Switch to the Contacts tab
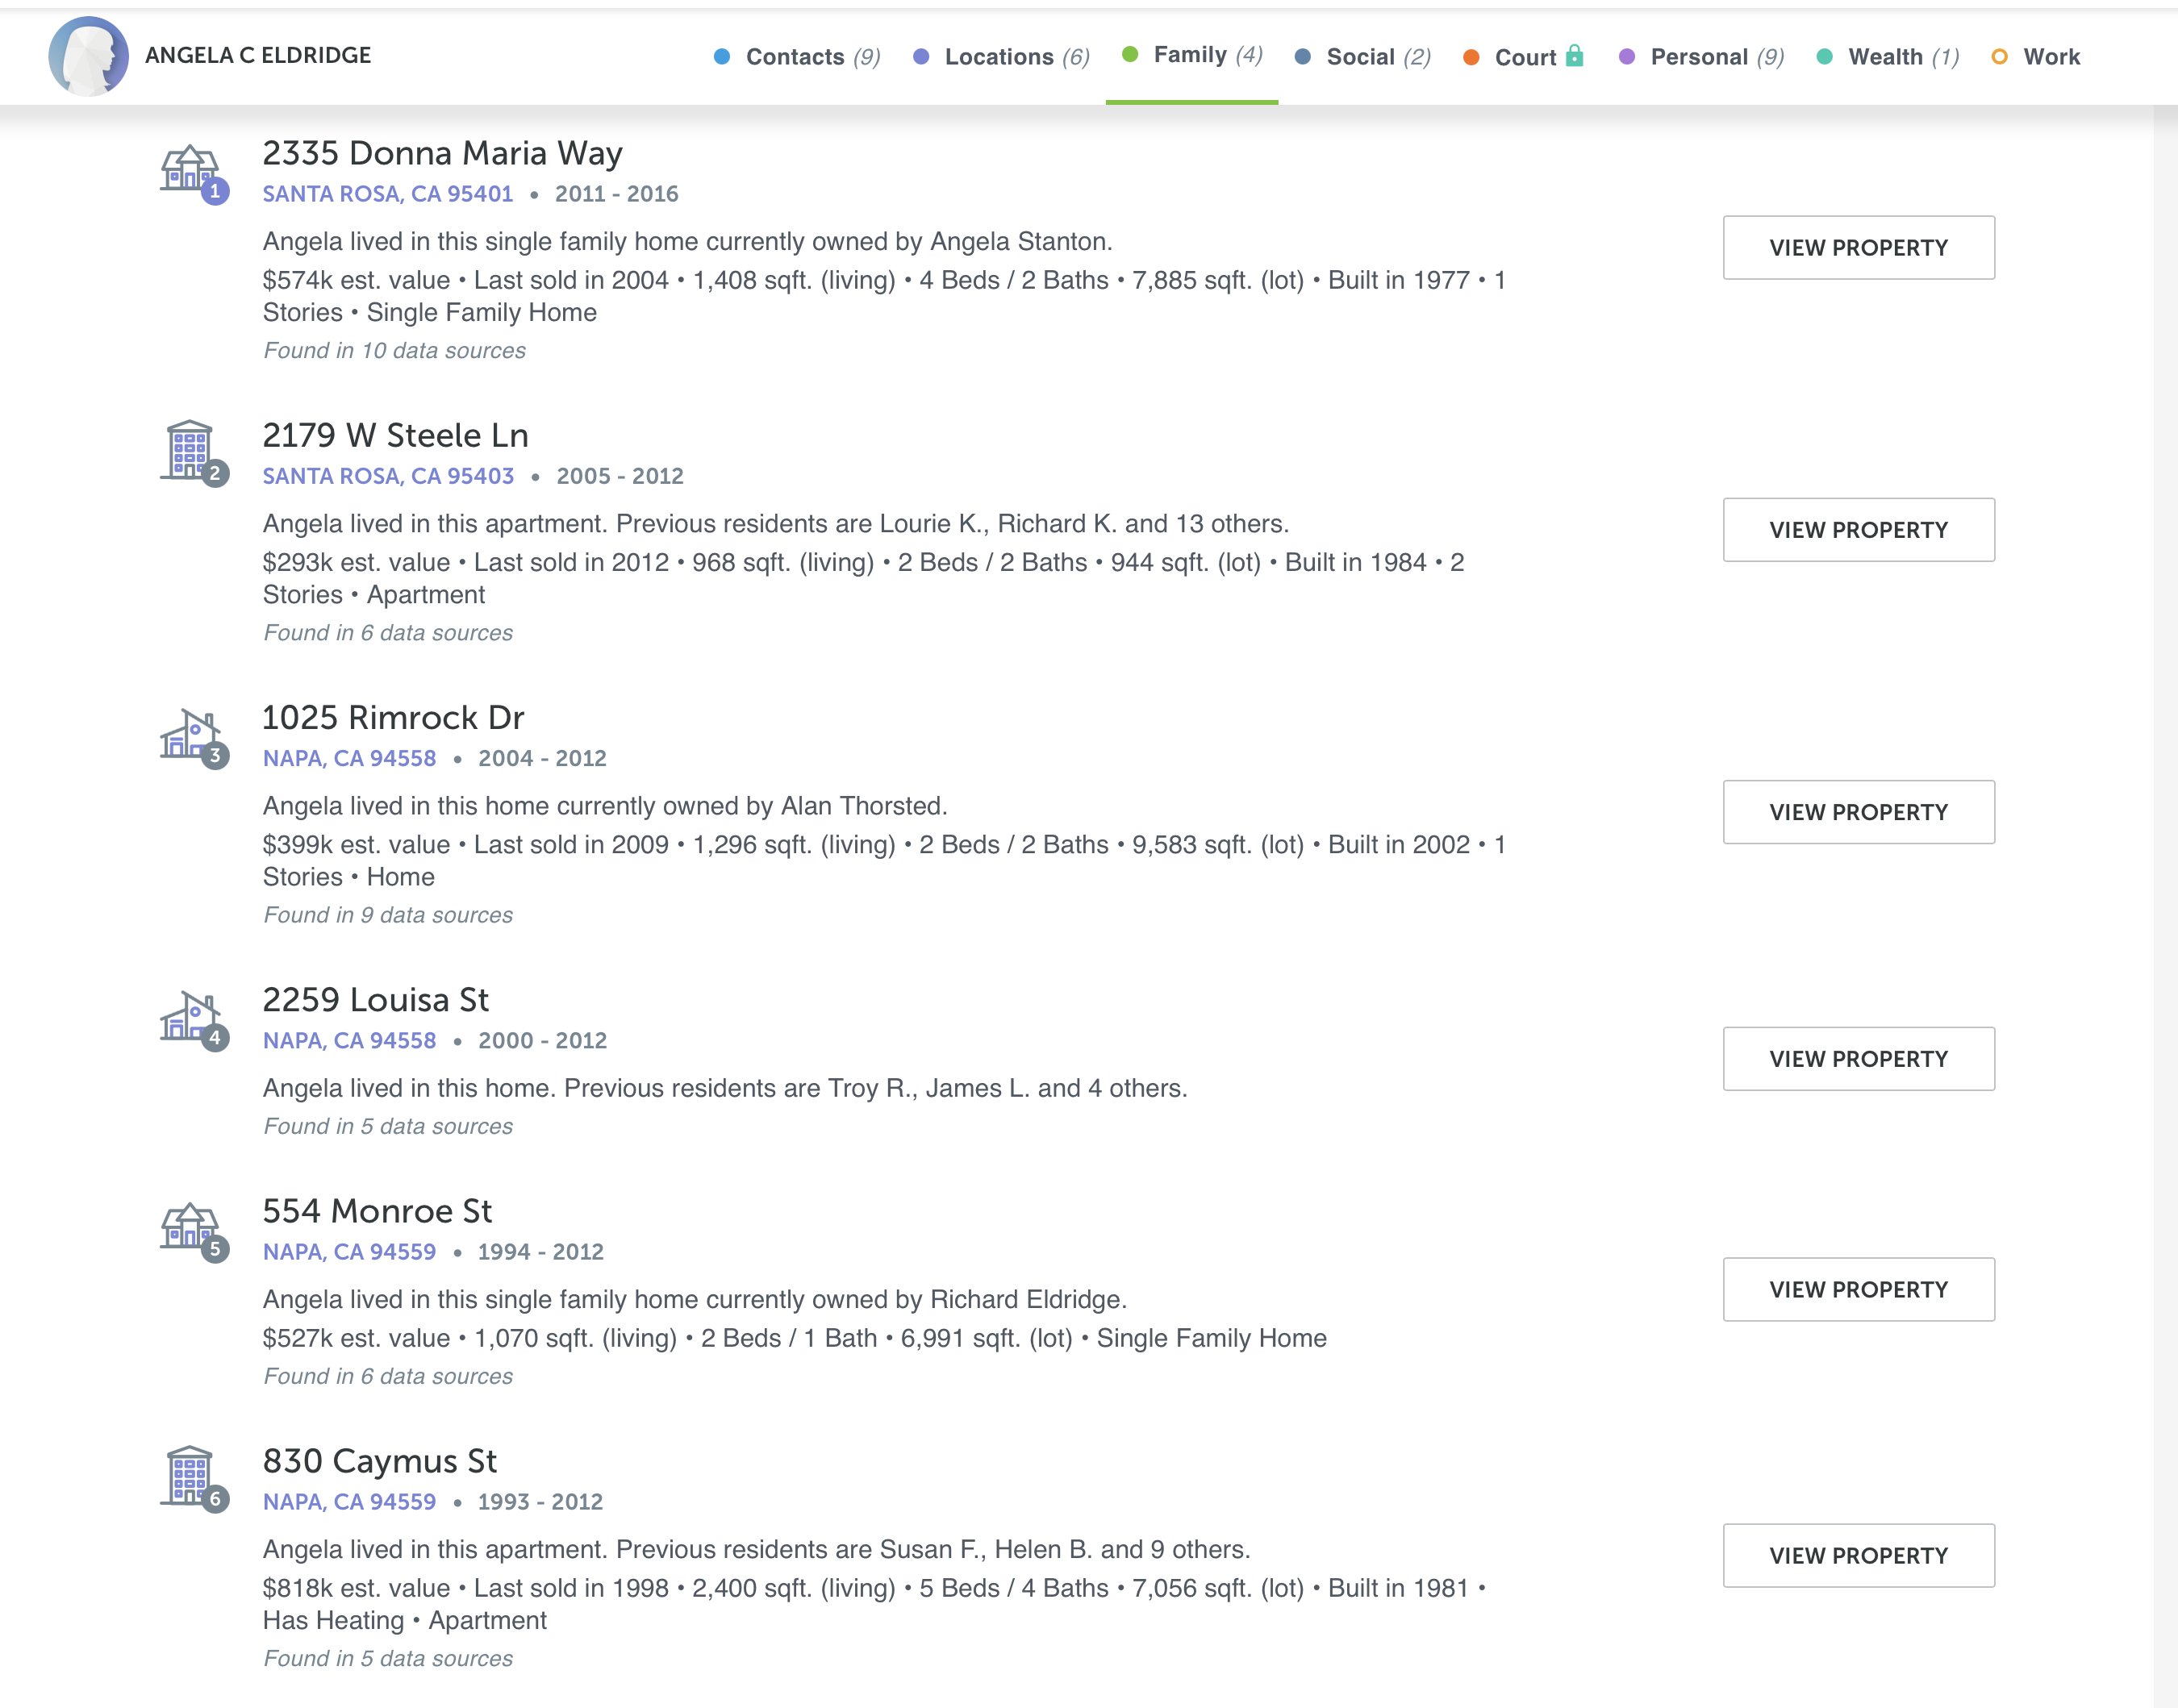This screenshot has height=1708, width=2178. click(797, 57)
